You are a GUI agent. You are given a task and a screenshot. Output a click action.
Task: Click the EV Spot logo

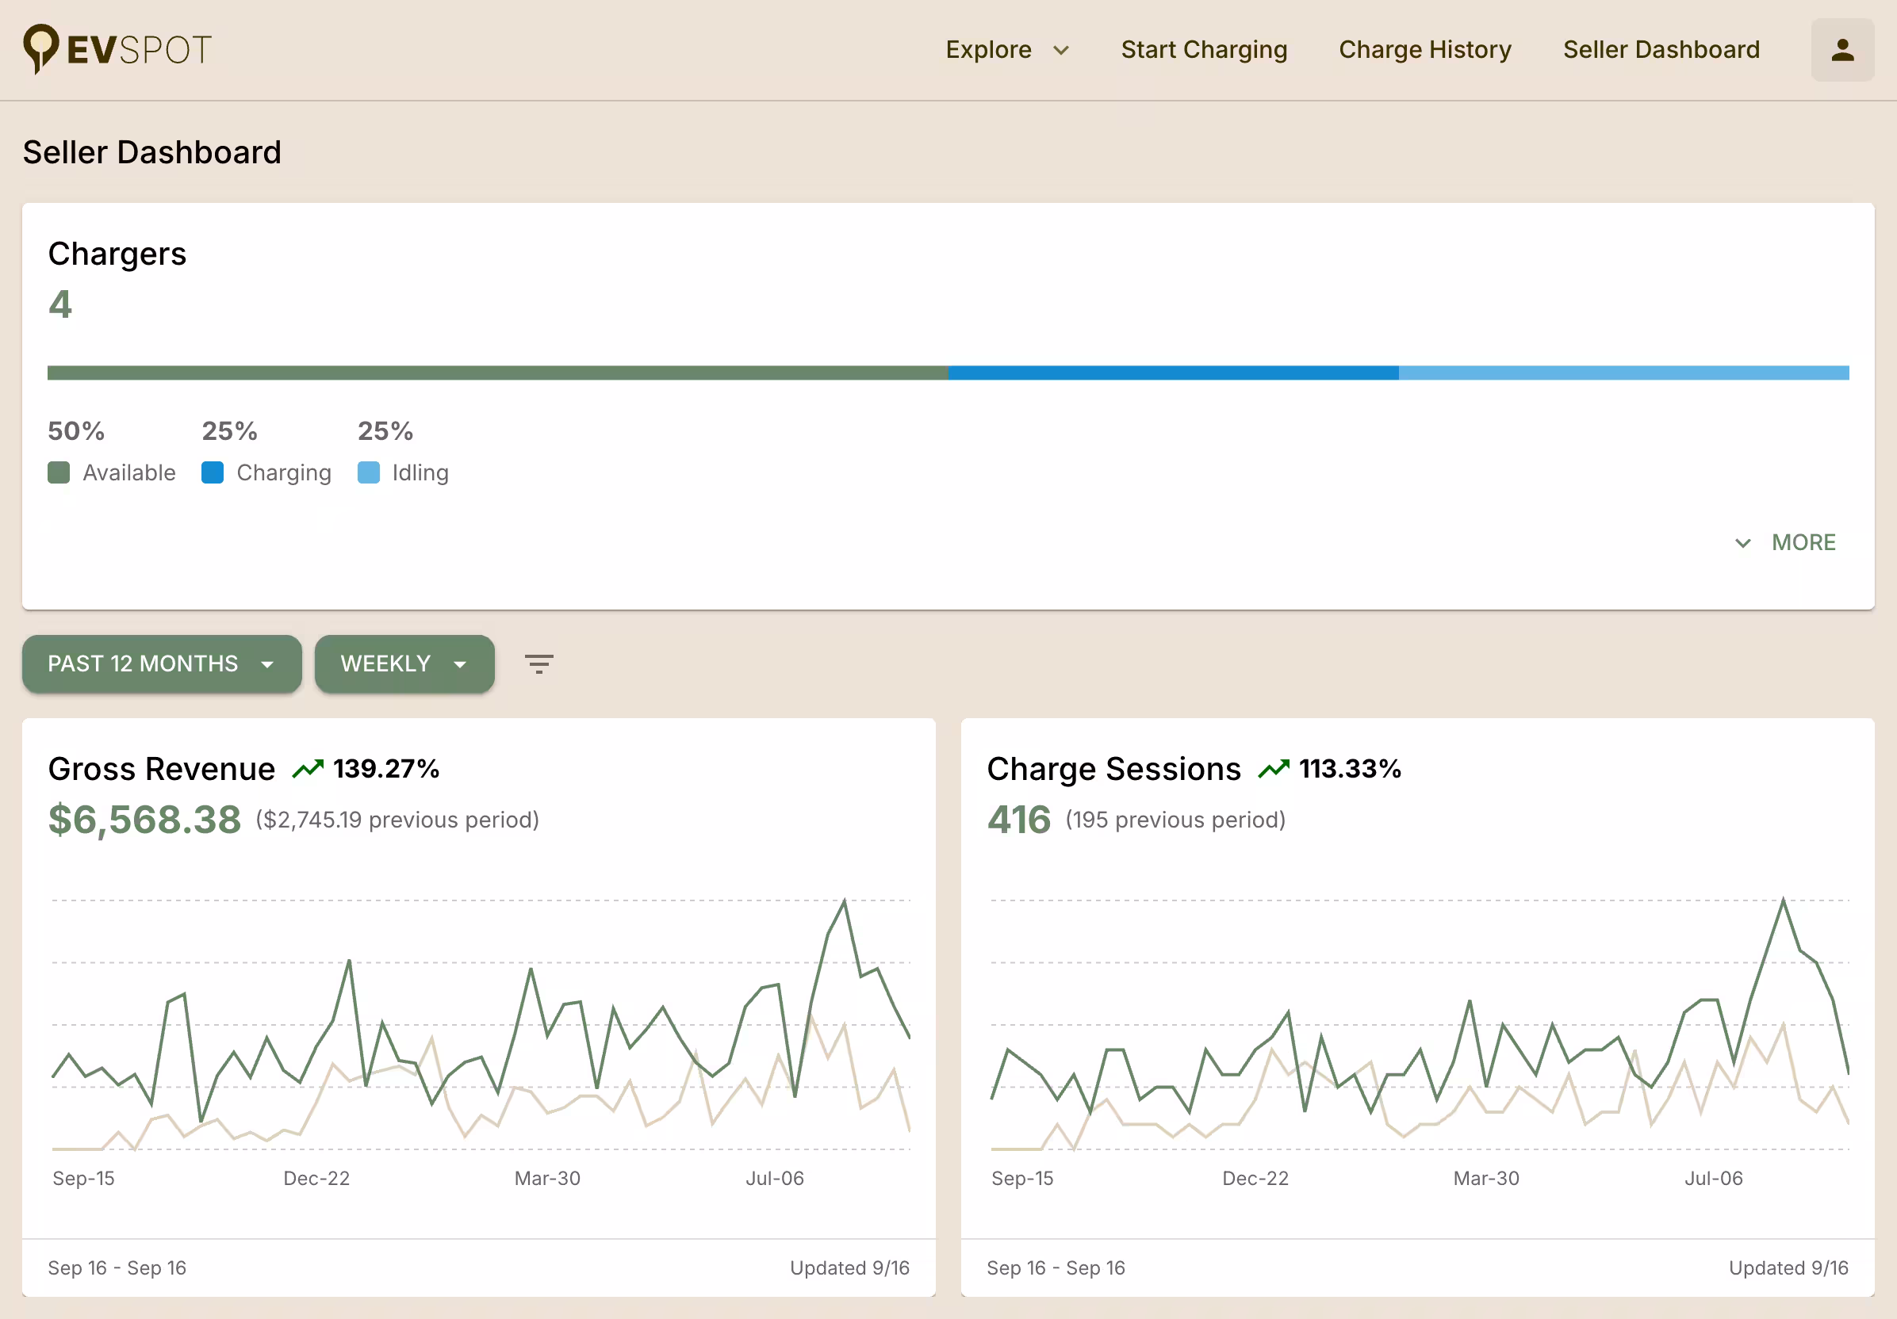(118, 50)
